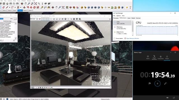Activate Position Camera person icon
This screenshot has height=100, width=179.
tap(42, 4)
